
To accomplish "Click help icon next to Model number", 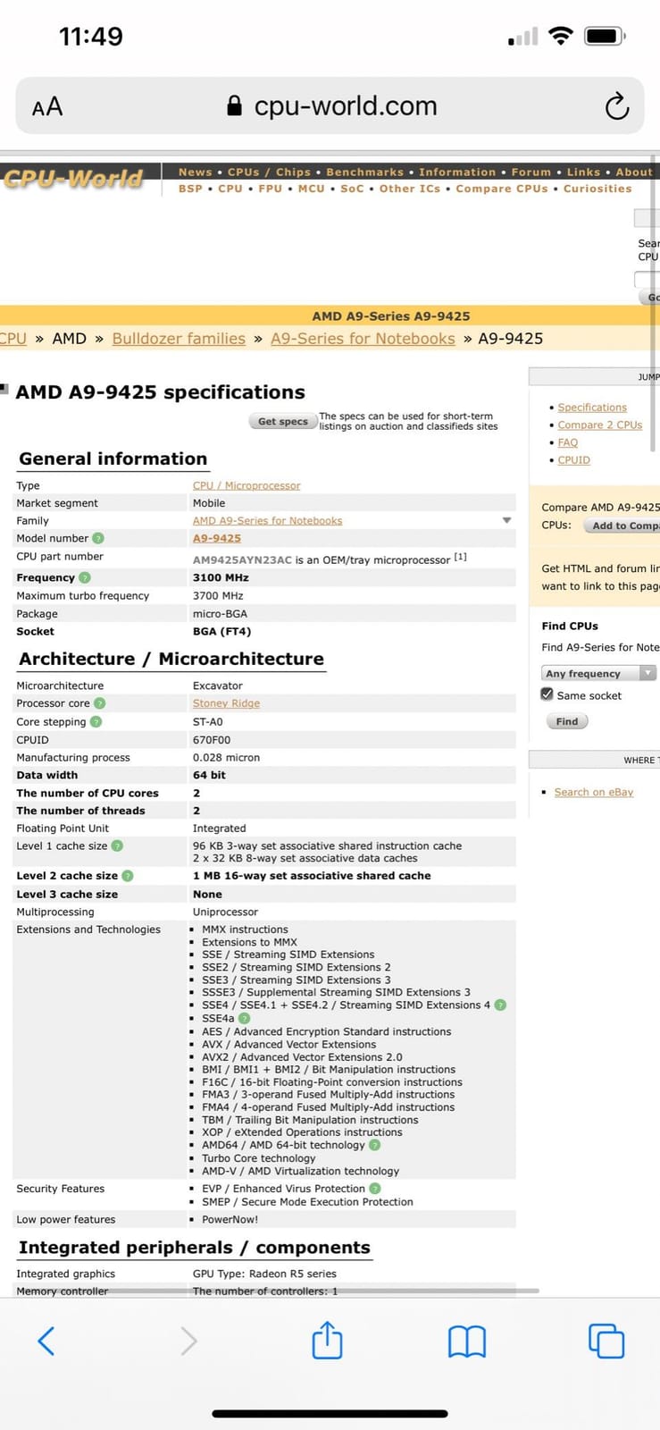I will (x=98, y=538).
